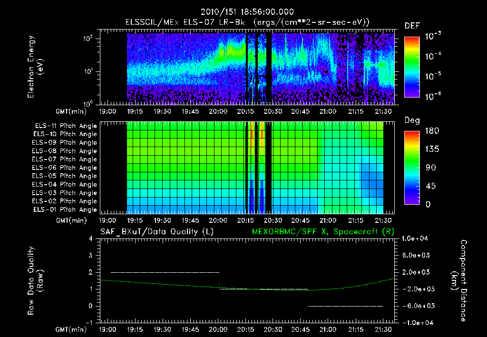Click the 10^-6 DEF scale label
487x337 pixels.
point(433,96)
